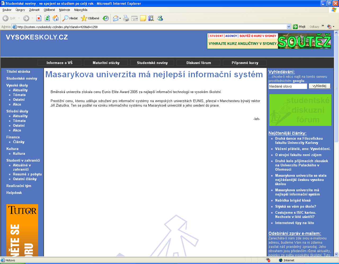Open the Nástroje menu
This screenshot has height=264, width=339.
[x=64, y=10]
